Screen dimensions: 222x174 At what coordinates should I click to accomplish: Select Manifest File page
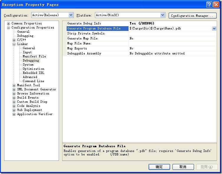point(34,56)
